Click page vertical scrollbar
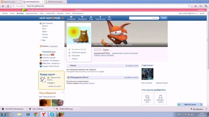This screenshot has height=117, width=209. [x=208, y=40]
